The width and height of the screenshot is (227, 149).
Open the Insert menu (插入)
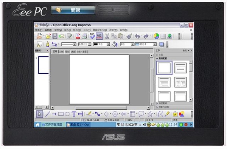tap(68, 30)
